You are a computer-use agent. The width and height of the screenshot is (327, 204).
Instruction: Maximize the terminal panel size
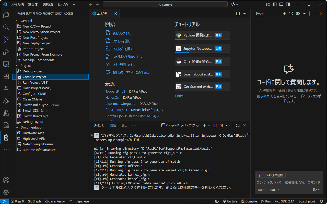point(238,125)
